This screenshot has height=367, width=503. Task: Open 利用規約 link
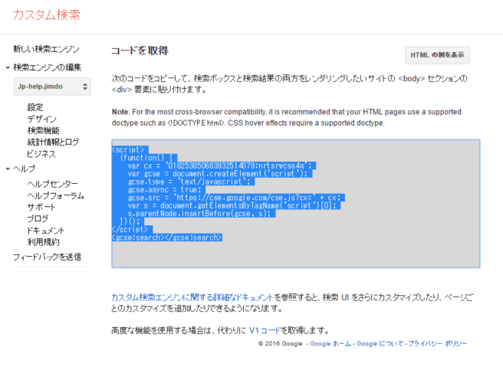click(x=43, y=242)
